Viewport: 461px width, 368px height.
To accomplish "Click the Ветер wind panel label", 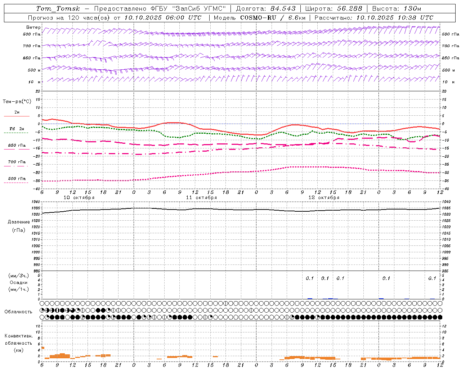I will pyautogui.click(x=33, y=27).
